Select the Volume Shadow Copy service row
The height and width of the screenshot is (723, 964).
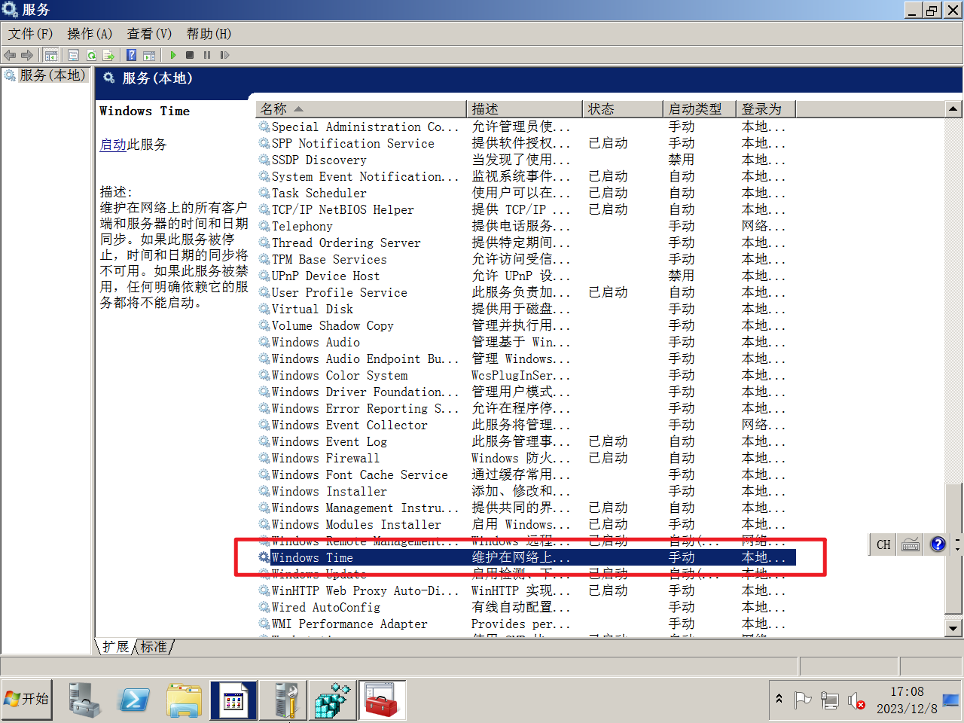tap(526, 325)
